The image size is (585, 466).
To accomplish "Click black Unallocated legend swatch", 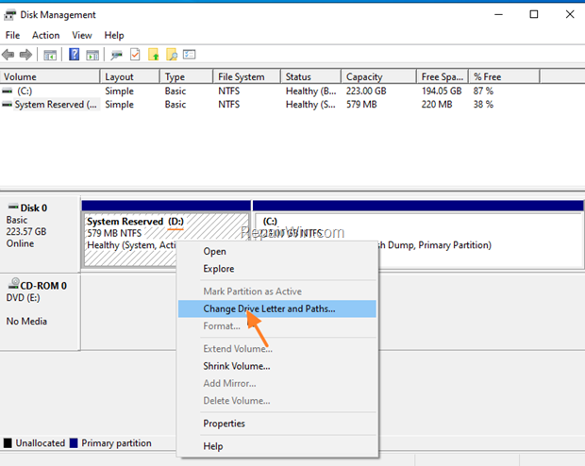I will 8,443.
